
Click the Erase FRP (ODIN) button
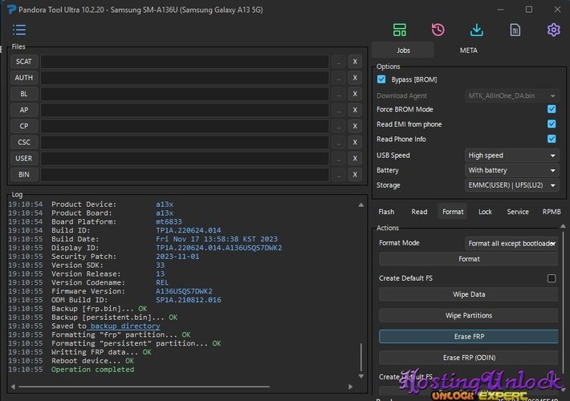(x=469, y=358)
